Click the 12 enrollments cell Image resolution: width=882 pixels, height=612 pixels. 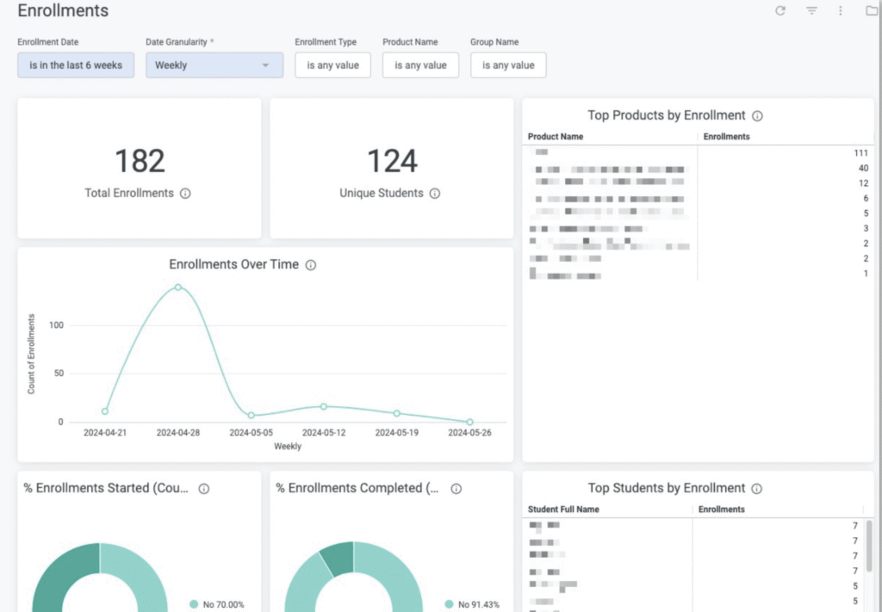863,183
